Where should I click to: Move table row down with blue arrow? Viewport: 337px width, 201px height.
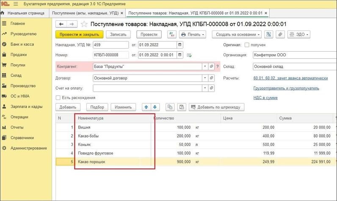(x=155, y=107)
